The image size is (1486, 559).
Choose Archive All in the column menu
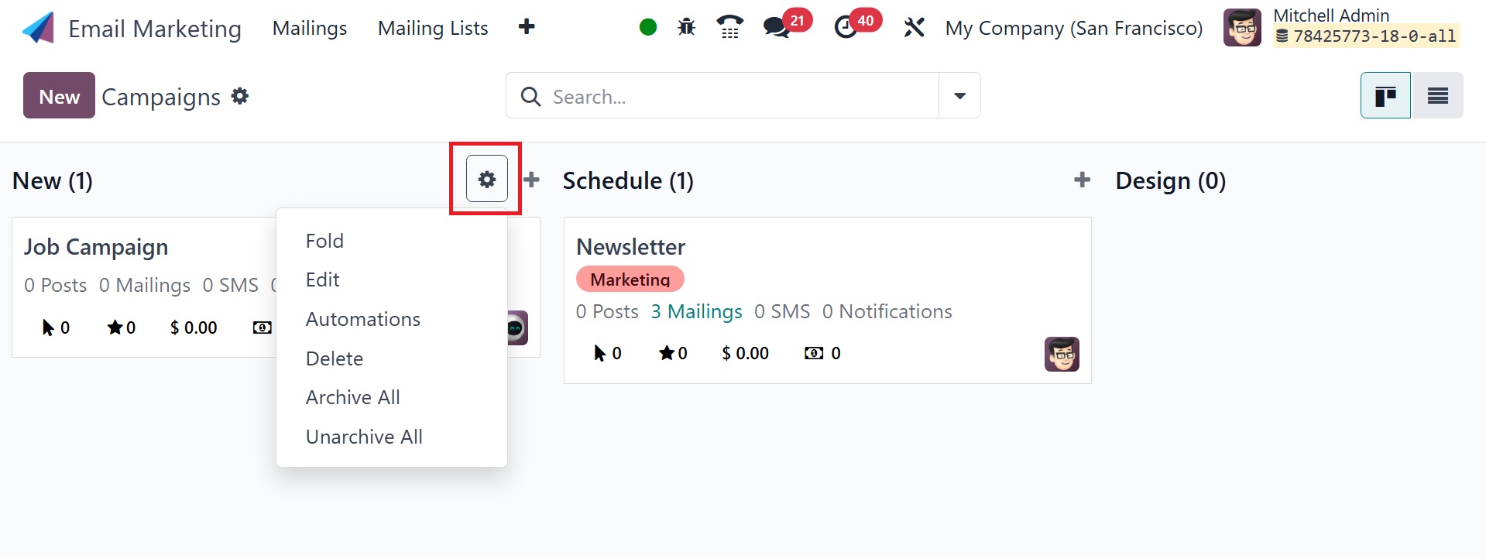click(352, 397)
